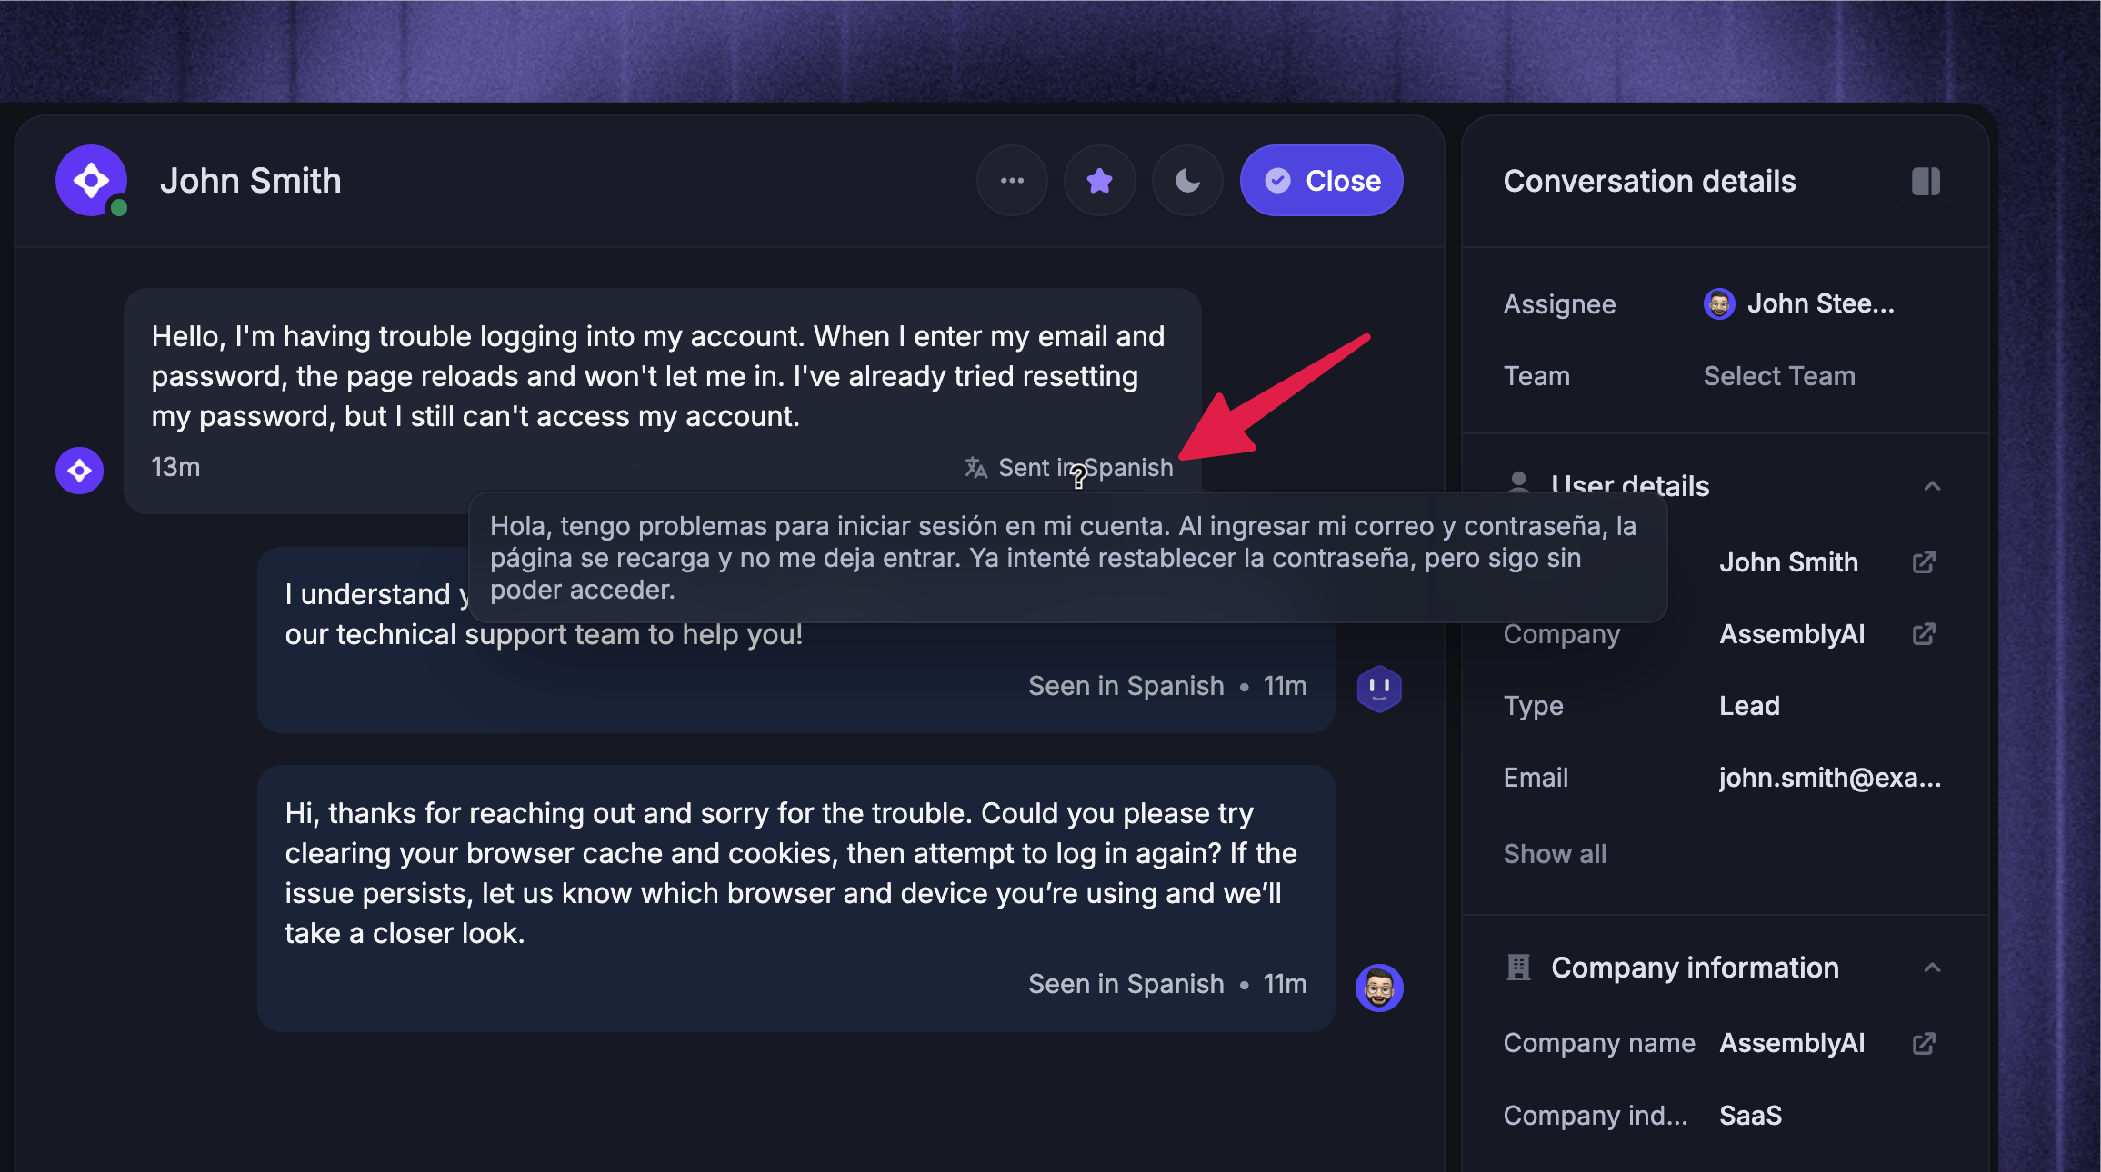Collapse the Company information section chevron
This screenshot has width=2101, height=1172.
click(1932, 968)
